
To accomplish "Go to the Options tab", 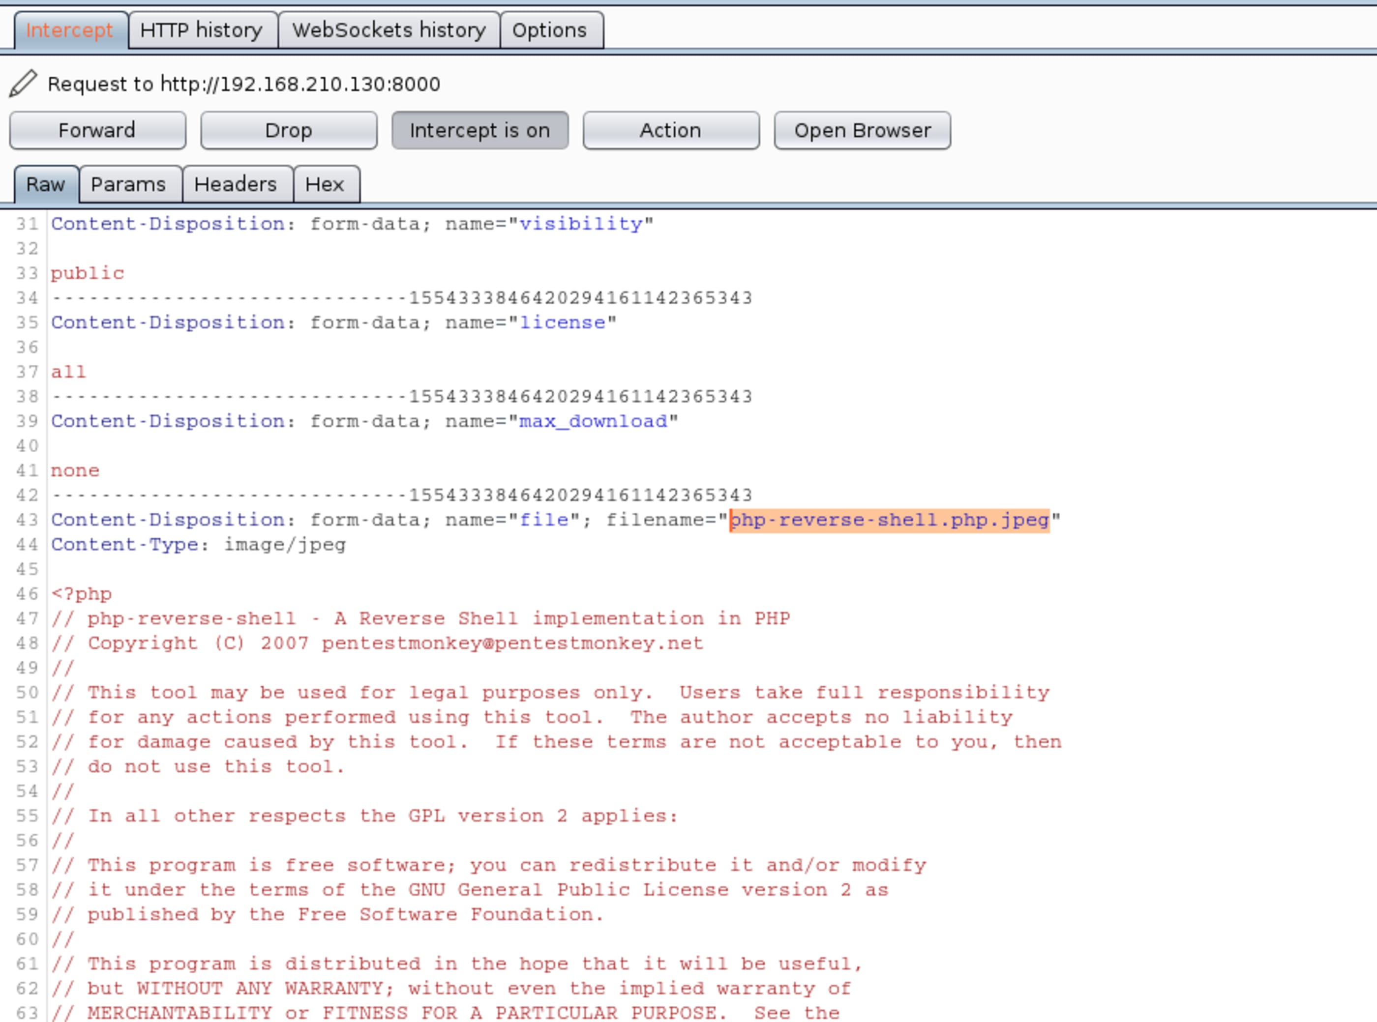I will tap(549, 29).
